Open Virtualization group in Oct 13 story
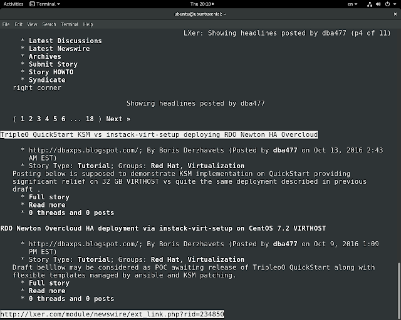This screenshot has width=401, height=320. [216, 166]
